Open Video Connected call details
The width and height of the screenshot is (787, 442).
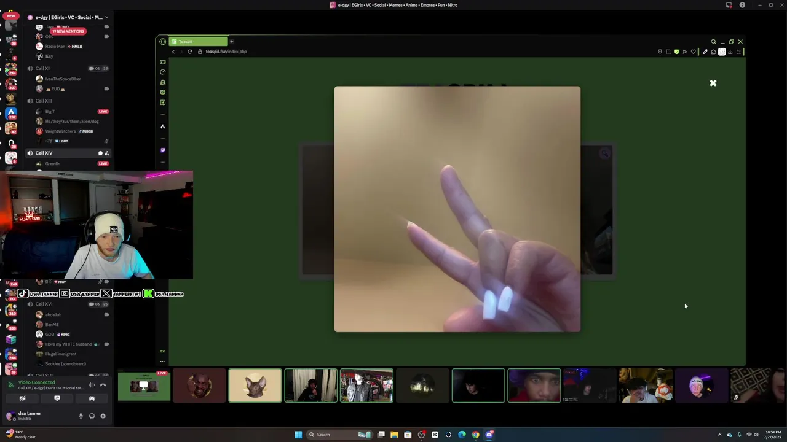tap(36, 382)
